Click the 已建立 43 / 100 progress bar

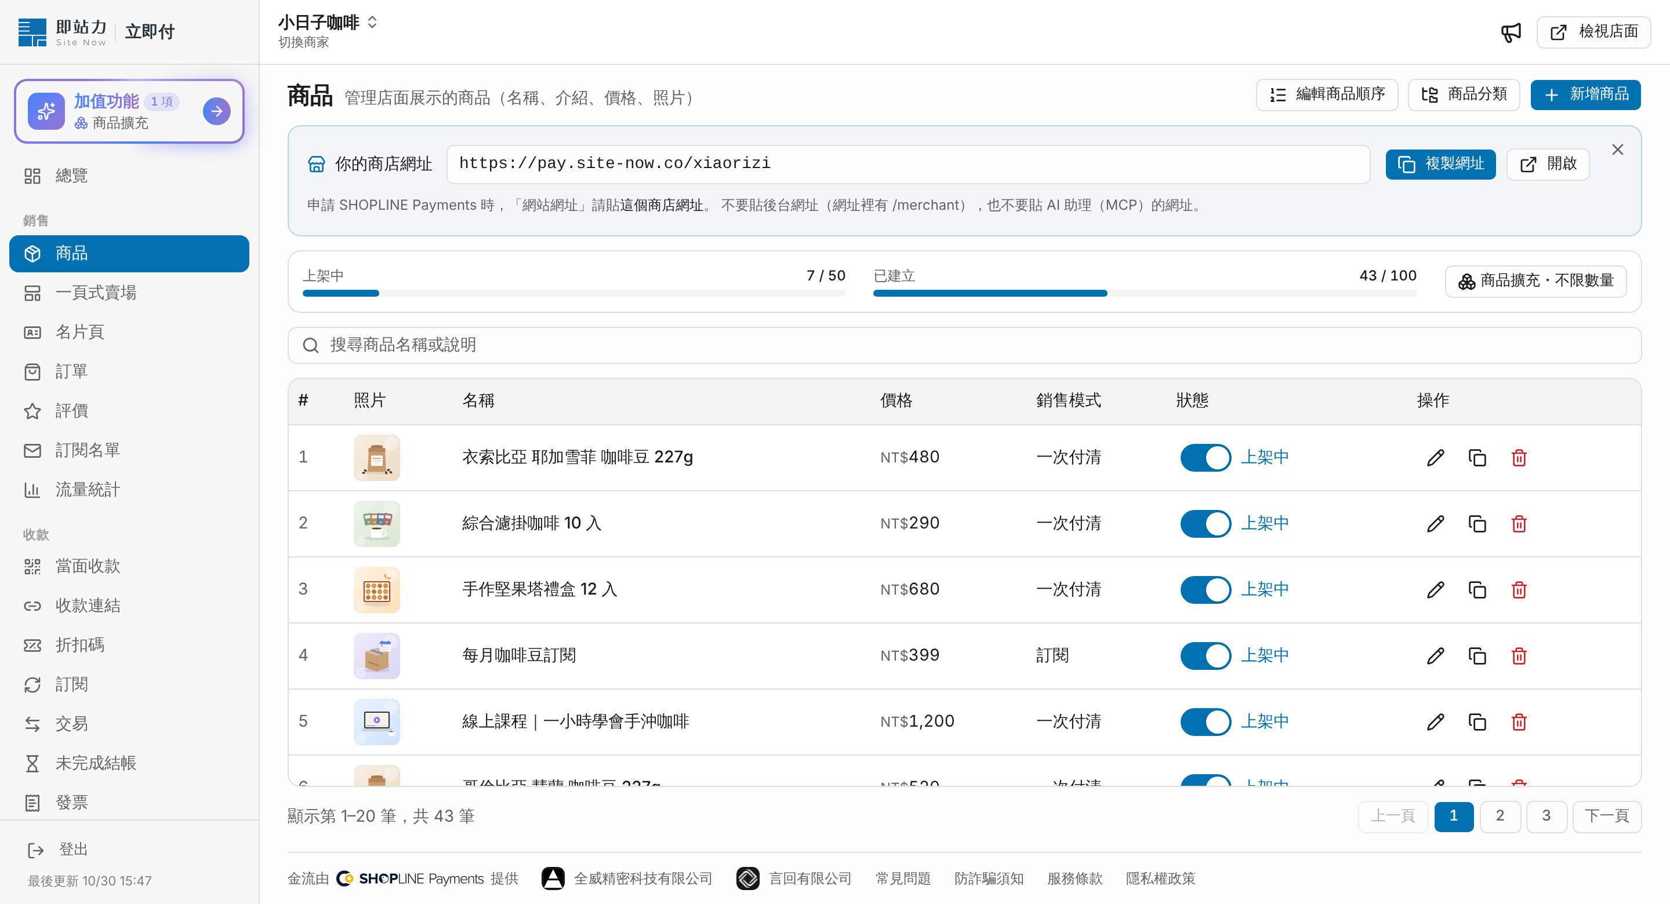(1144, 294)
